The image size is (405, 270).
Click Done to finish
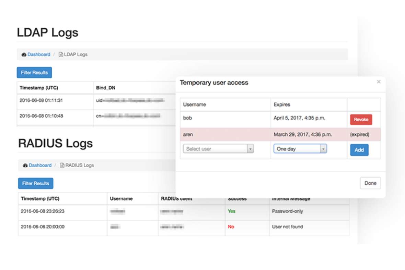click(x=370, y=183)
